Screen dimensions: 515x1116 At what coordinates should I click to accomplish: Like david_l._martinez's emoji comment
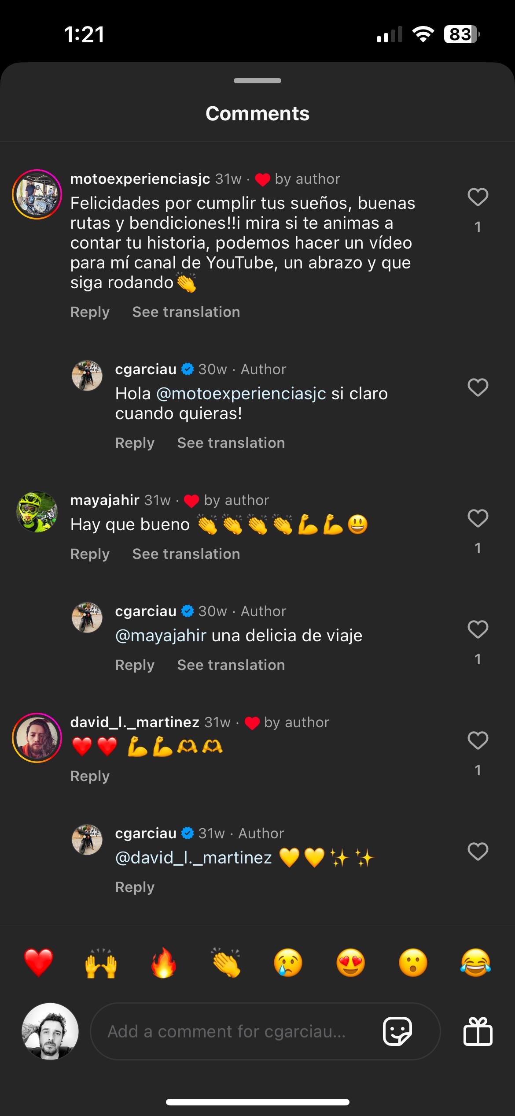[x=478, y=740]
